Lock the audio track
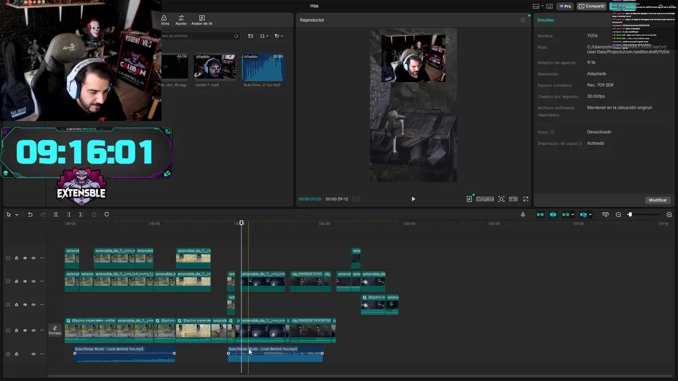Screen dimensions: 678x381 16,354
